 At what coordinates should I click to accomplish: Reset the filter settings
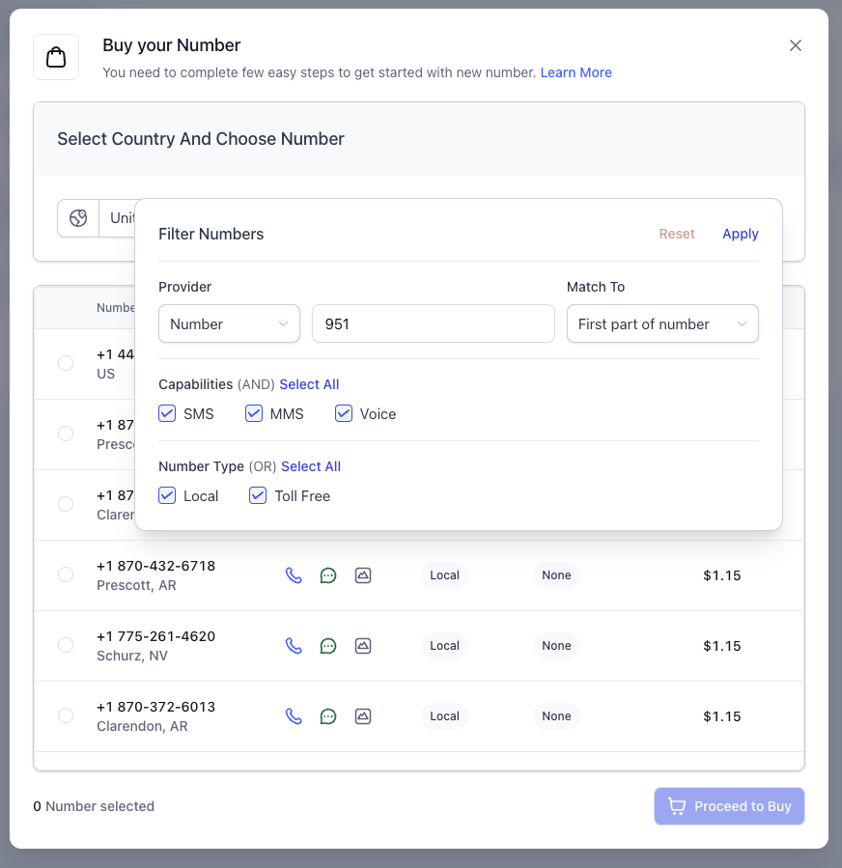(x=677, y=234)
